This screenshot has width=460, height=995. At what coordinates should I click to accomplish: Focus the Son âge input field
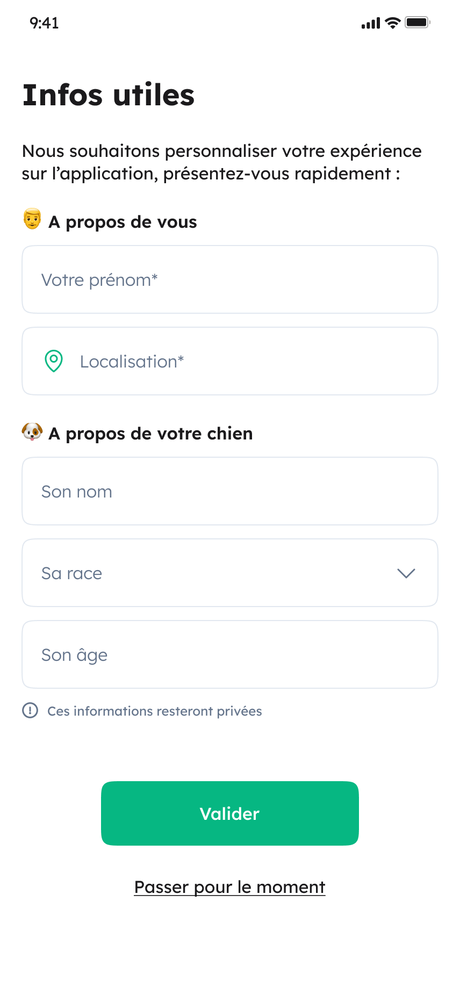(230, 654)
